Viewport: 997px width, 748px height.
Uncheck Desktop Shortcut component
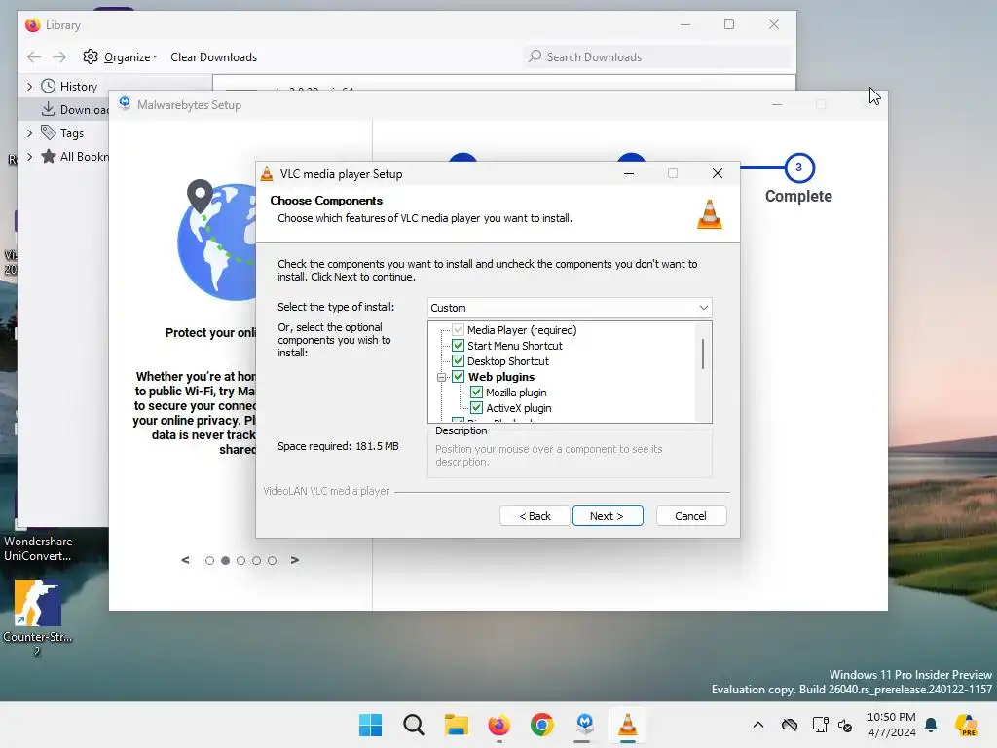pos(458,361)
